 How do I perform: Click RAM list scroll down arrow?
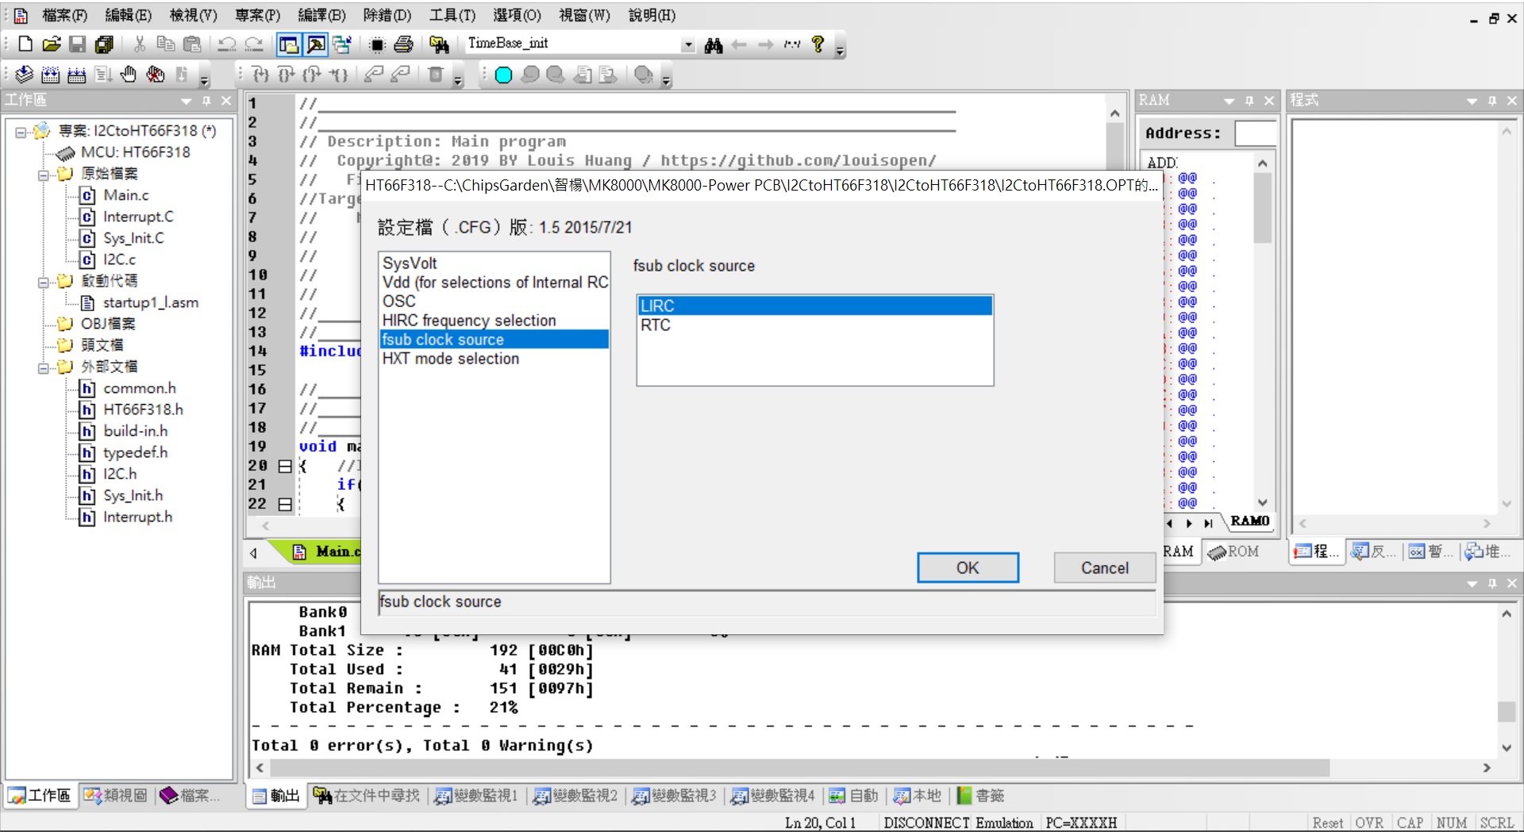pos(1263,503)
